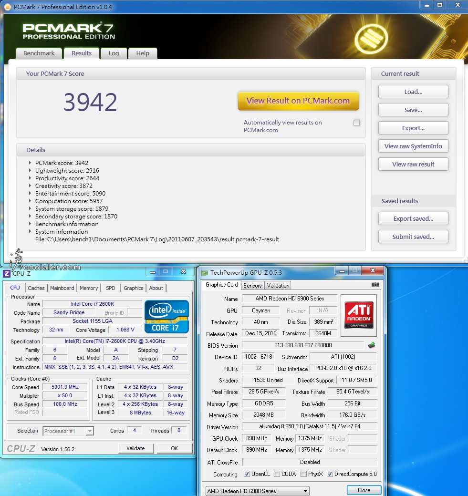Click the PCMark 7 title bar icon
Screen dimensions: 468x496
pyautogui.click(x=8, y=7)
